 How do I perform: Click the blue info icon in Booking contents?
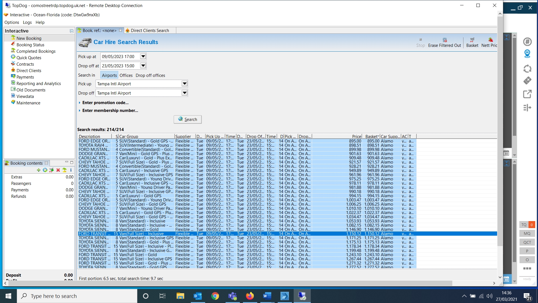71,170
